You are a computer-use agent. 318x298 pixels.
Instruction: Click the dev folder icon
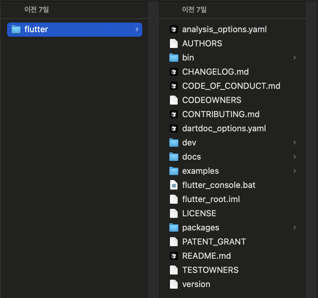tap(174, 143)
